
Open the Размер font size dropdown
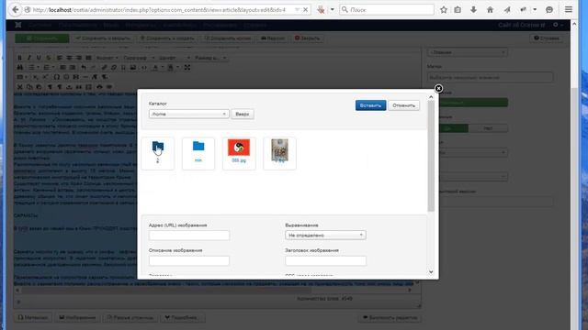pos(210,58)
